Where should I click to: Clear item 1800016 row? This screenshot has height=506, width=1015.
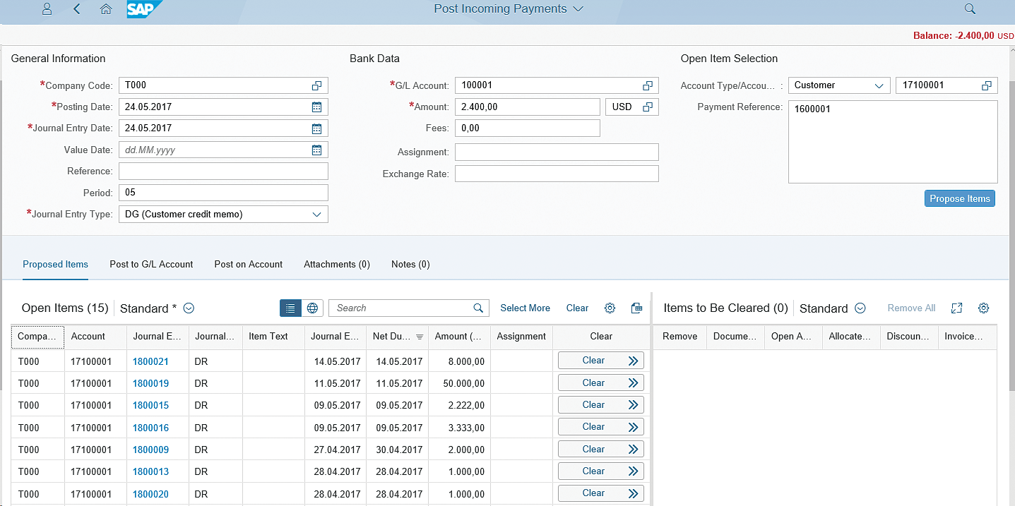click(601, 427)
